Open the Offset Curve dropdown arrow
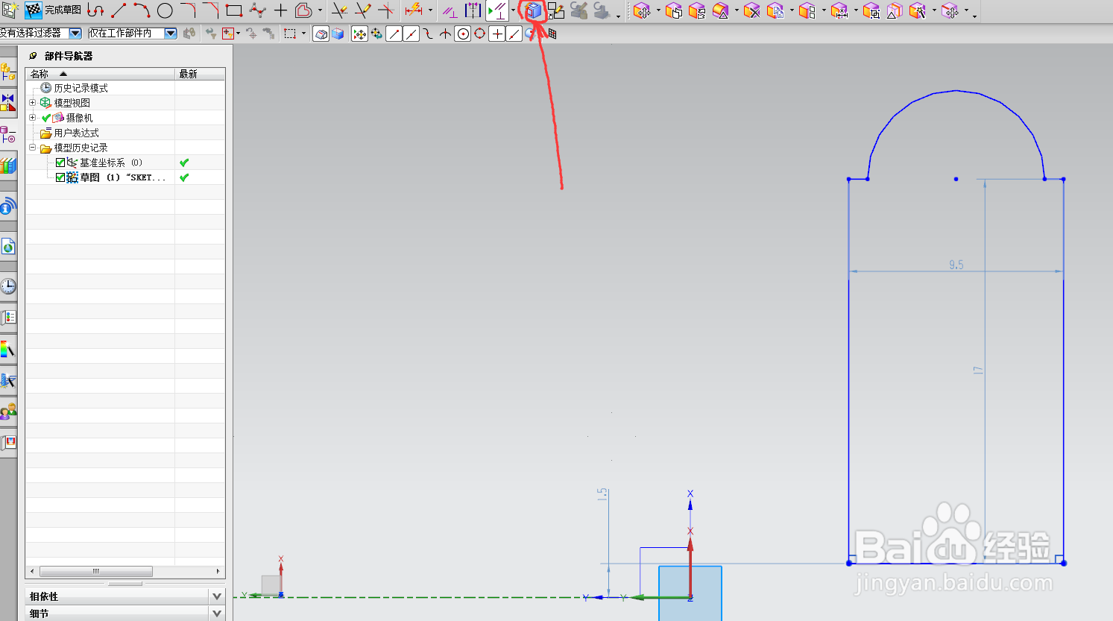The image size is (1113, 621). point(320,10)
